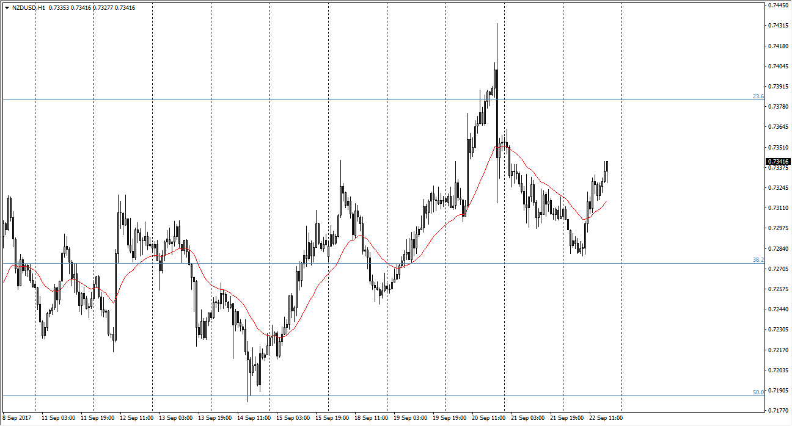Click the 8 Sep 2017 date label
The image size is (792, 426).
(17, 419)
